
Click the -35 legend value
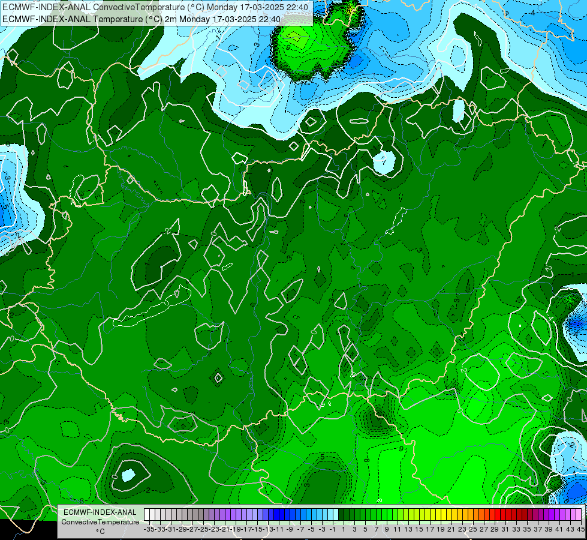click(x=149, y=530)
